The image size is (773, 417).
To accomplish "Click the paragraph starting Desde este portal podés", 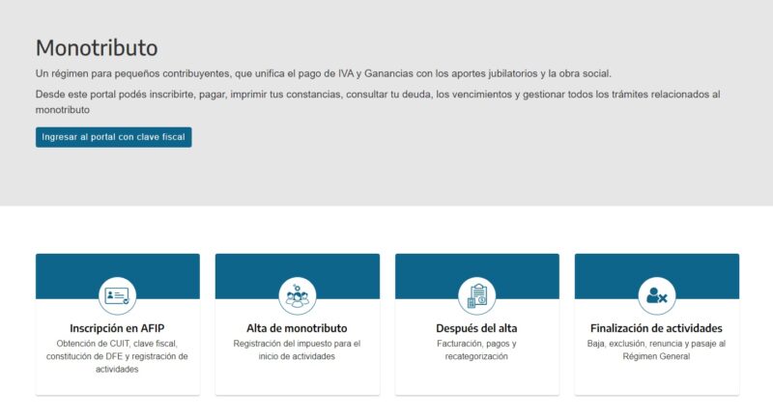I will click(x=378, y=102).
